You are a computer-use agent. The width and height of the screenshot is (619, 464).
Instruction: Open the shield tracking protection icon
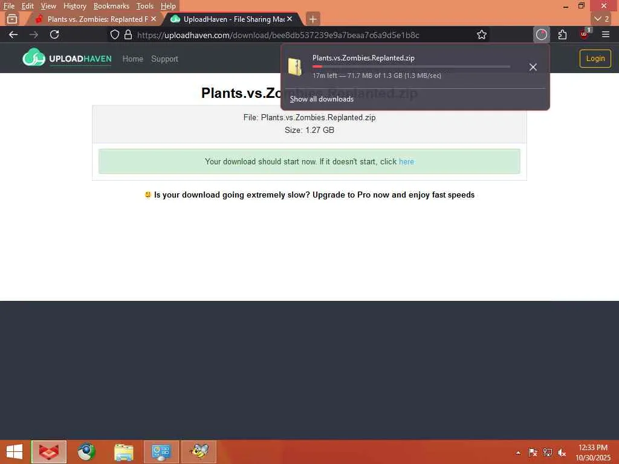click(114, 34)
